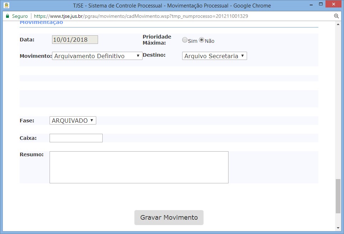The width and height of the screenshot is (344, 234).
Task: Click the zoom magnifier icon in address bar
Action: [x=336, y=16]
